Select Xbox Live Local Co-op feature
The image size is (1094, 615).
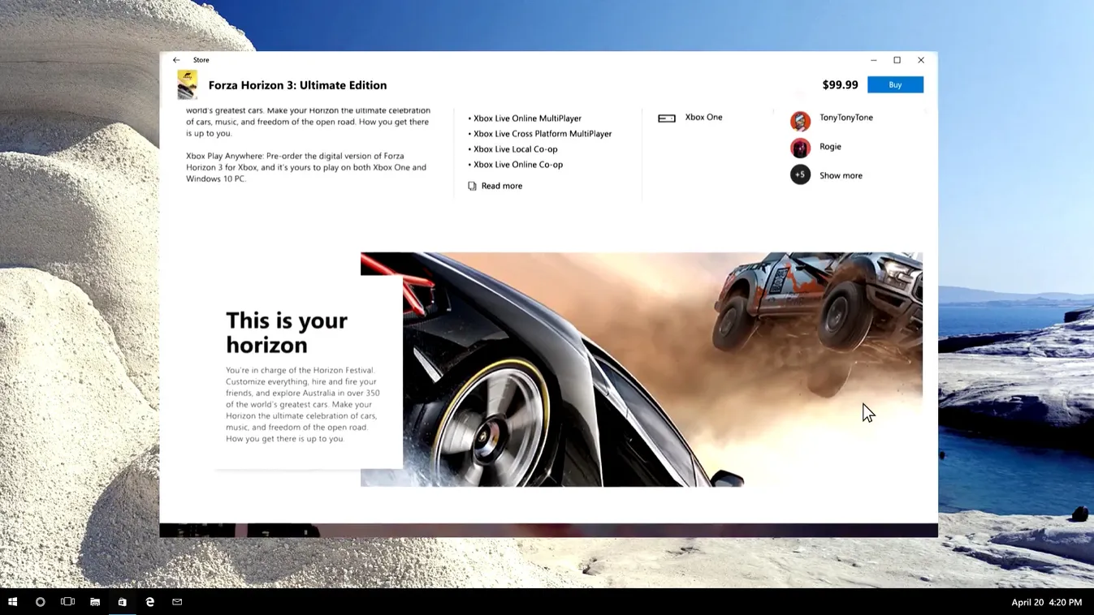tap(515, 149)
